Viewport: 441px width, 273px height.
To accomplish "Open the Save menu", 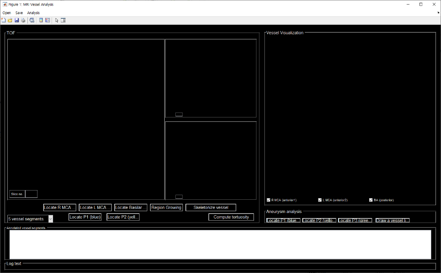I will pos(19,13).
